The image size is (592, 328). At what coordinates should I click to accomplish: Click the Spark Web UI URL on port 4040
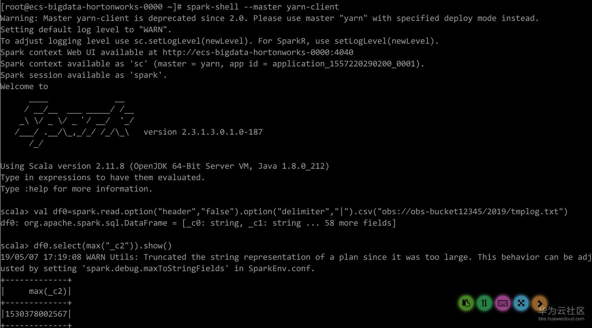258,52
